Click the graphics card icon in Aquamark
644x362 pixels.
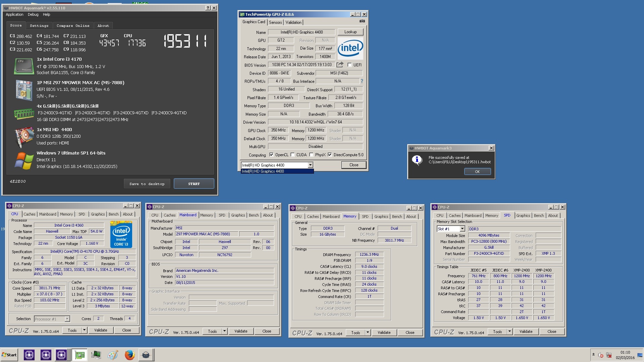[x=23, y=137]
